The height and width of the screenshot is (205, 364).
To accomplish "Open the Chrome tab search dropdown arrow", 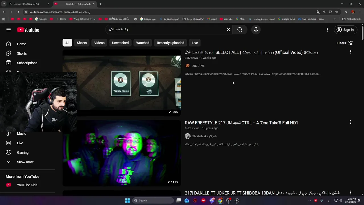I will [4, 4].
